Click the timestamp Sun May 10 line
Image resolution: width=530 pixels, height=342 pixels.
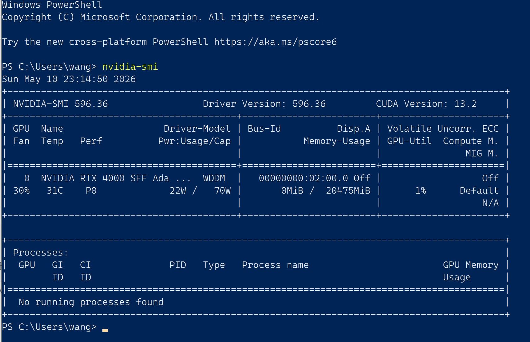(x=69, y=79)
